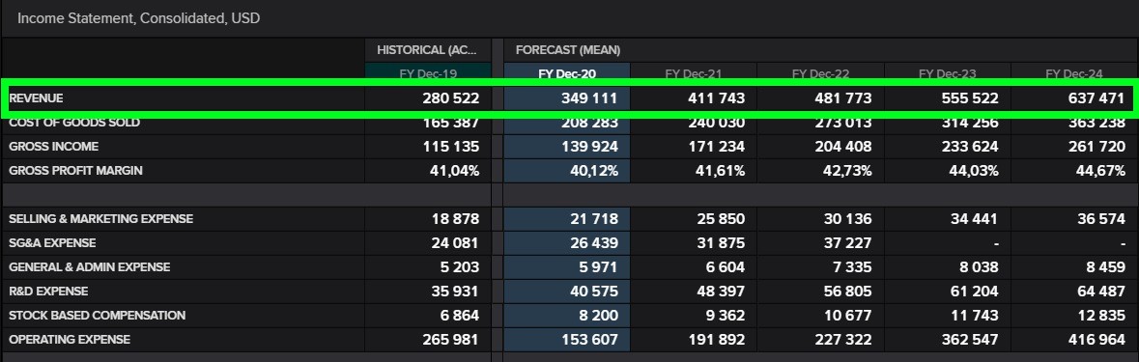Click gross profit margin 44,67%
Image resolution: width=1139 pixels, height=362 pixels.
pos(1100,171)
